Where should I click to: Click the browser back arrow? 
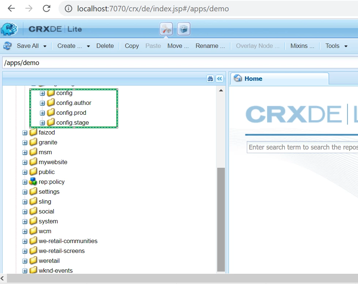coord(11,9)
